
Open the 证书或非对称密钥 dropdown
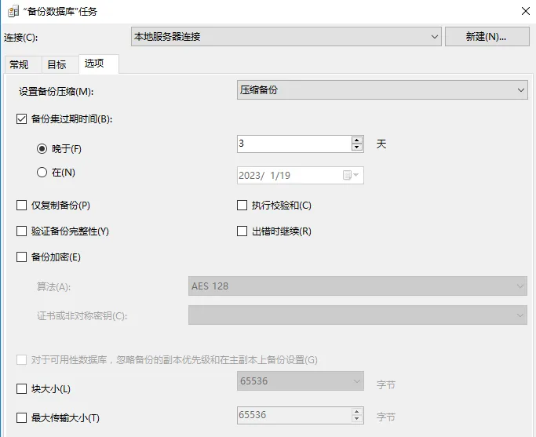pyautogui.click(x=358, y=315)
